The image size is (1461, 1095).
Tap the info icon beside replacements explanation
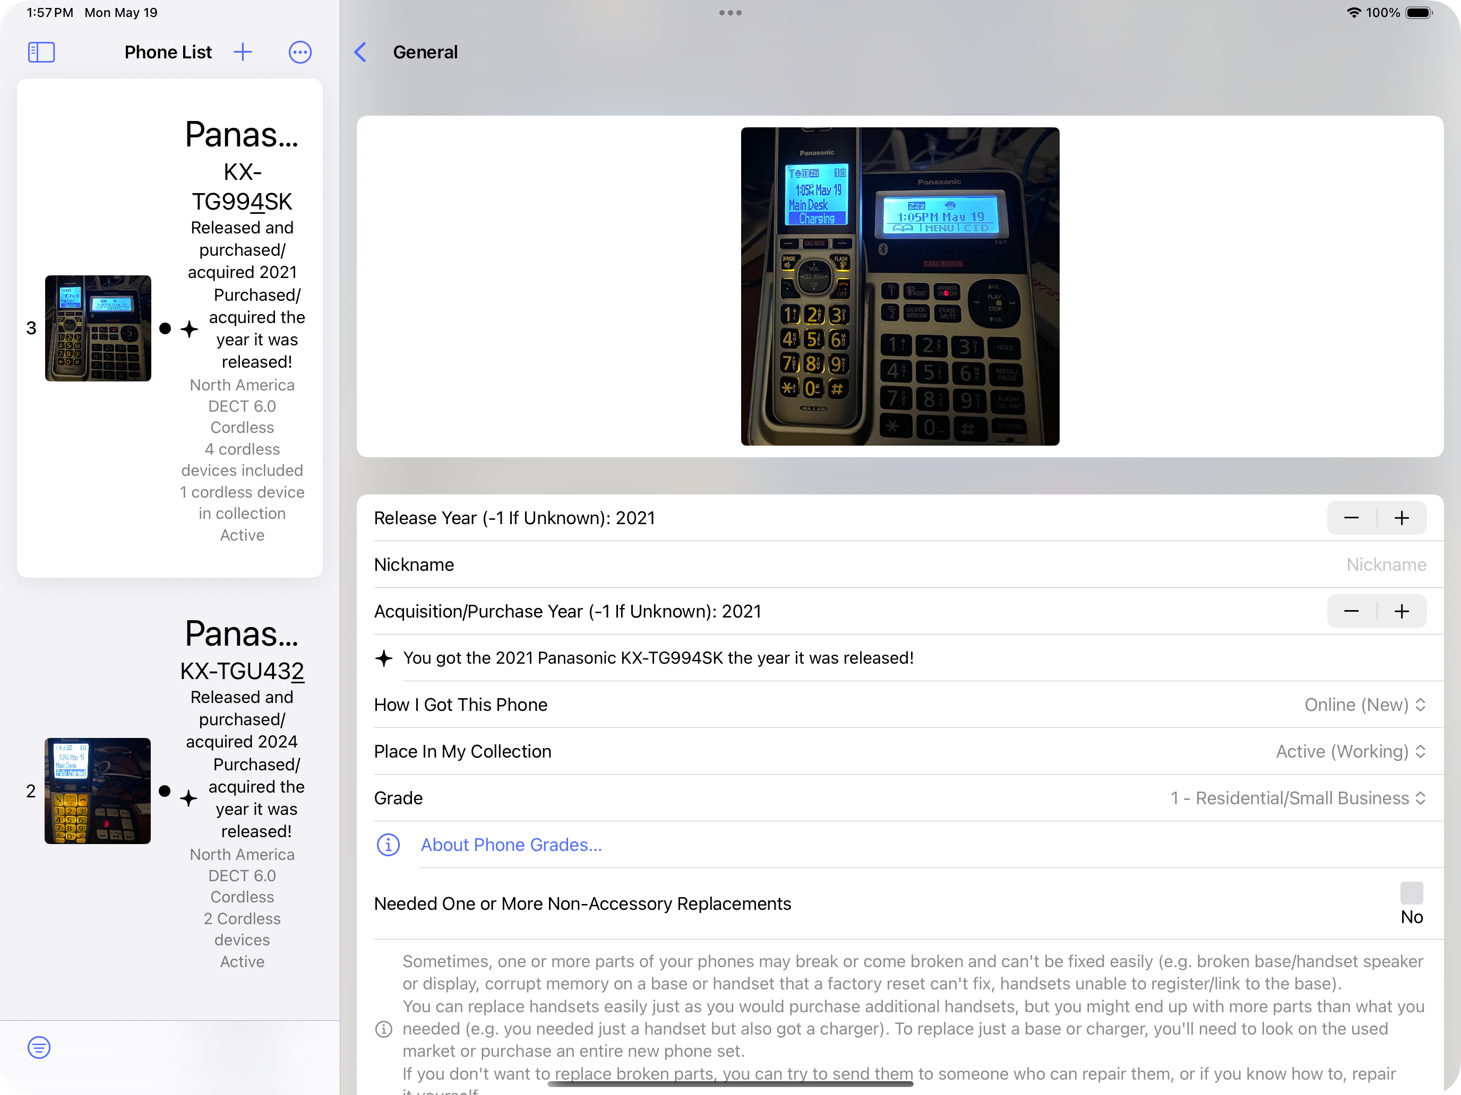384,1029
